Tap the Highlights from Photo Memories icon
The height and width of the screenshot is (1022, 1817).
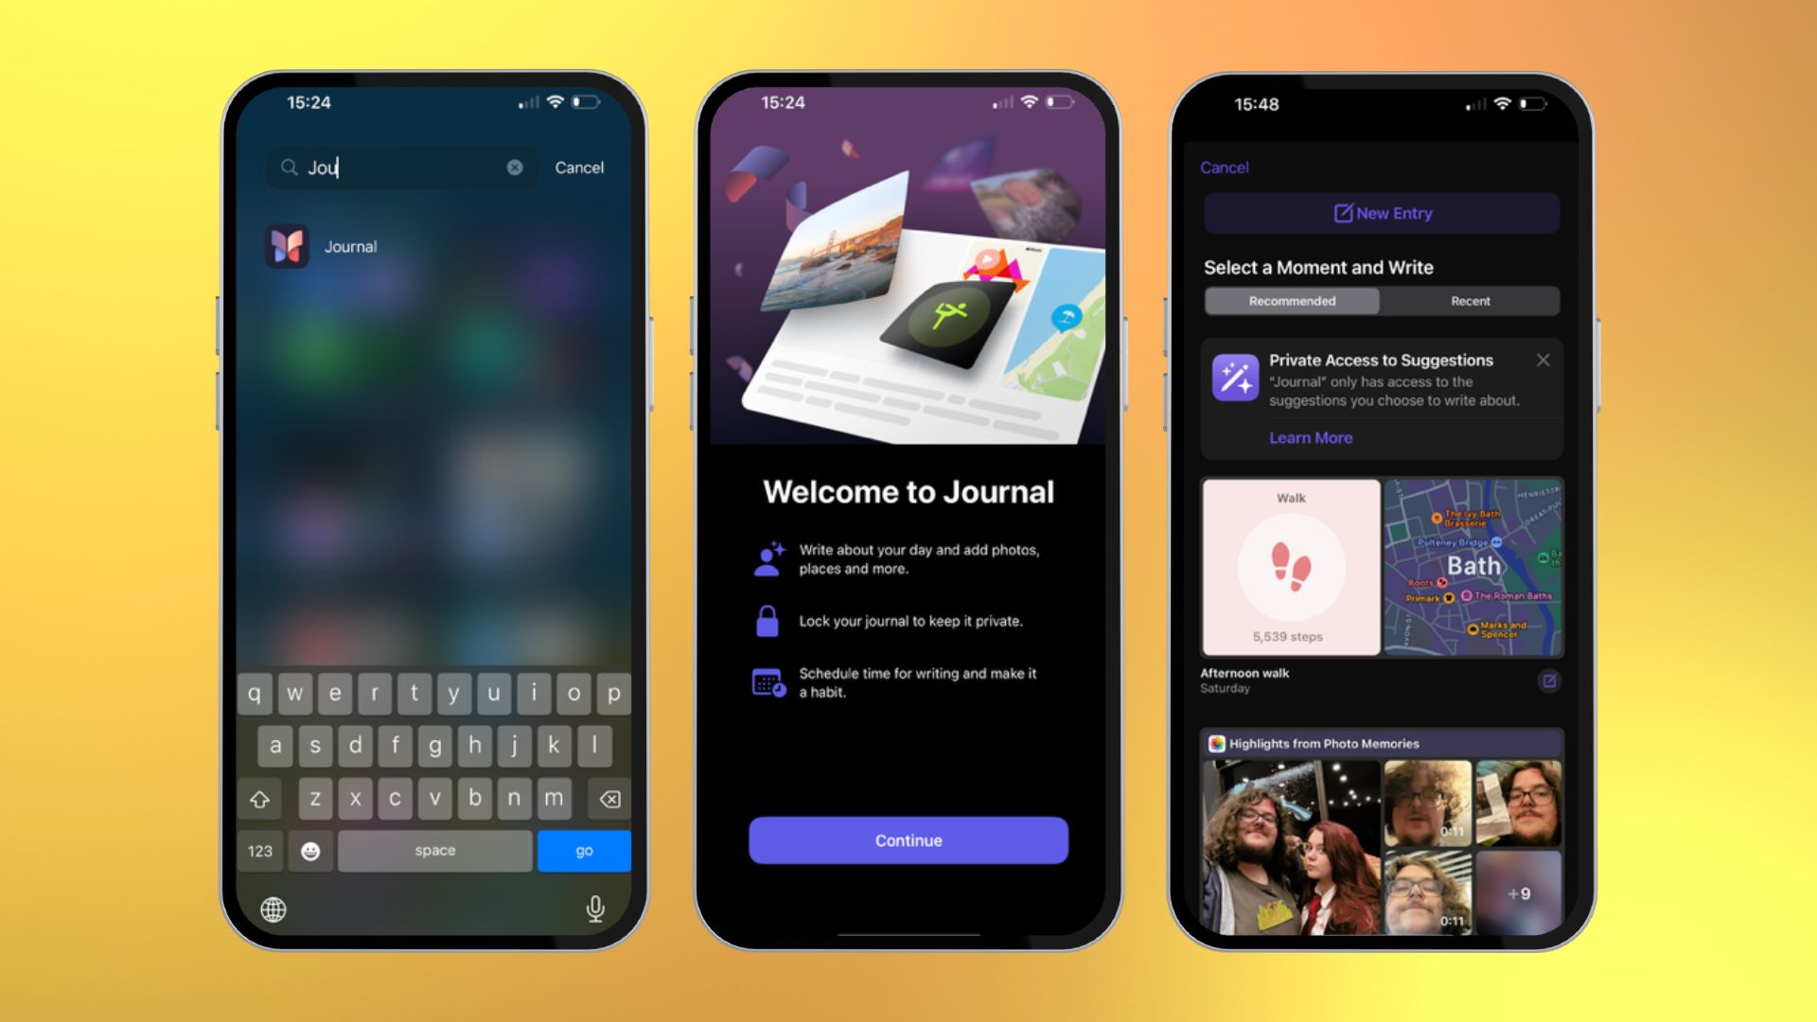click(x=1218, y=743)
